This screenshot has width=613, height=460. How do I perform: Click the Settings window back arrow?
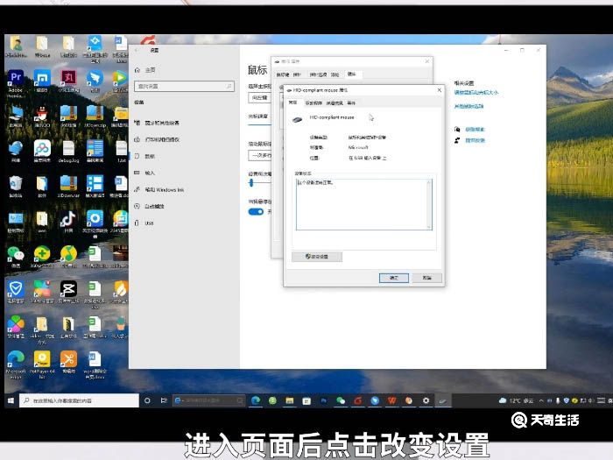click(x=137, y=50)
